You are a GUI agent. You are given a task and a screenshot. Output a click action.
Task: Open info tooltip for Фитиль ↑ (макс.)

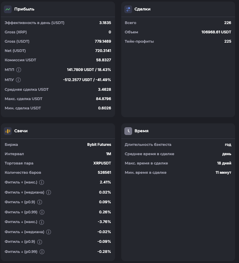point(42,182)
